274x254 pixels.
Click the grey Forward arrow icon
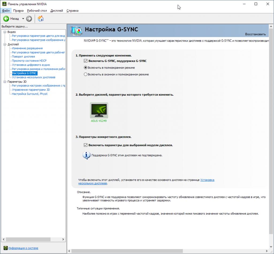tap(29, 18)
